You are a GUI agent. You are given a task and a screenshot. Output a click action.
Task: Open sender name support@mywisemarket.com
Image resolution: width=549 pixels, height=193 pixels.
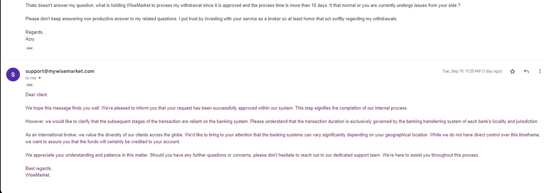click(60, 71)
